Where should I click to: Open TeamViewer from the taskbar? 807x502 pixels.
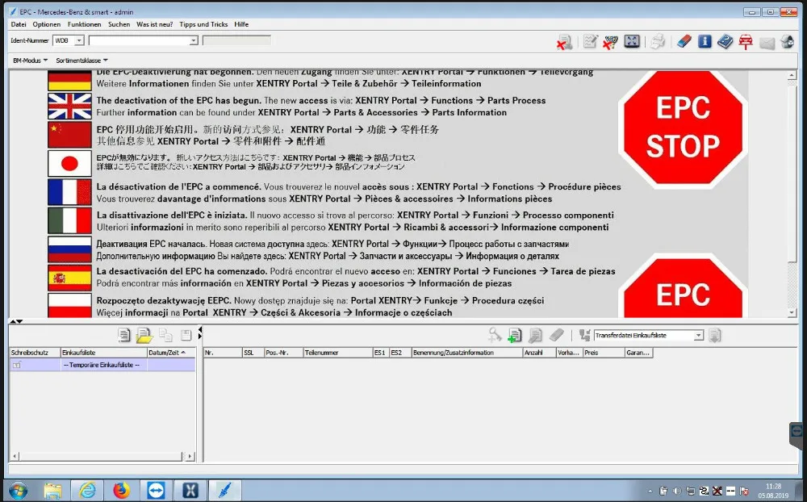(156, 491)
